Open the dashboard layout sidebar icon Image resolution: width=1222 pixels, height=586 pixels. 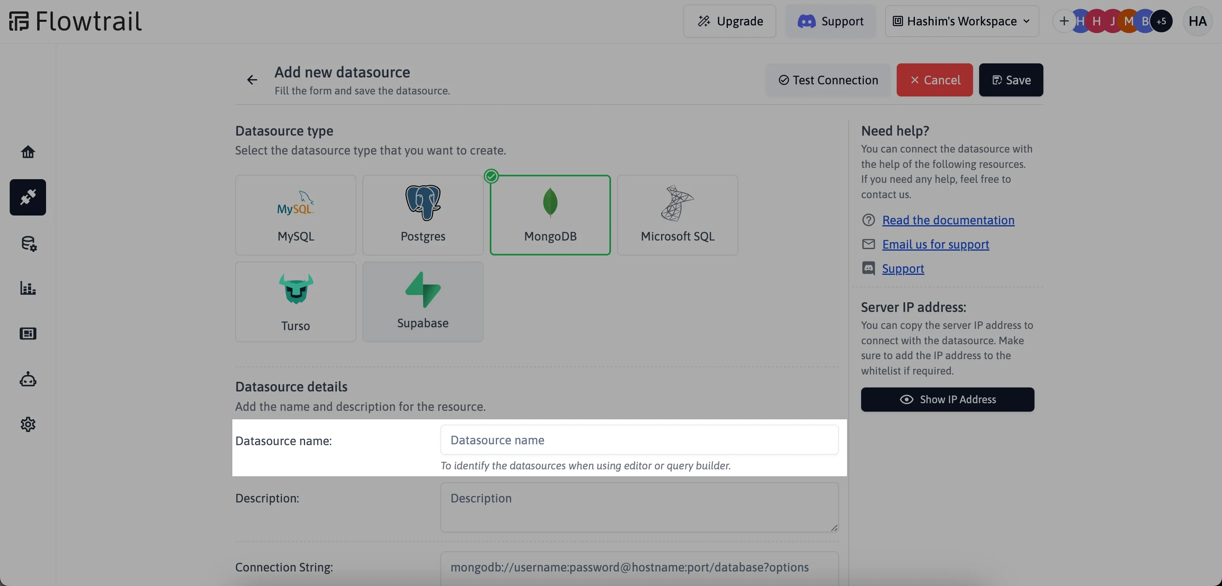(x=28, y=333)
